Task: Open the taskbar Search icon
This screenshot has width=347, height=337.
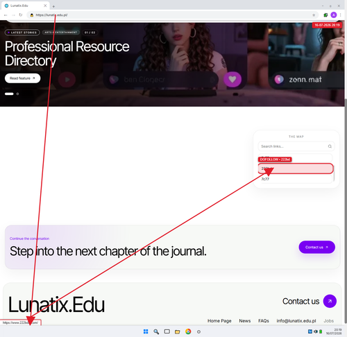Action: 156,331
